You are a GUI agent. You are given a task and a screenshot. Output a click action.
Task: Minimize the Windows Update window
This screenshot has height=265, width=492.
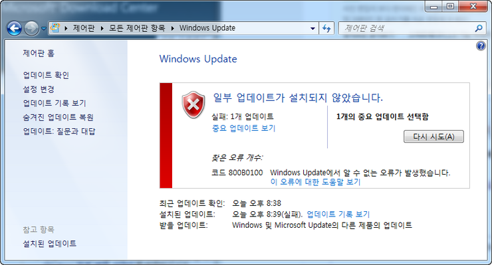pyautogui.click(x=434, y=6)
